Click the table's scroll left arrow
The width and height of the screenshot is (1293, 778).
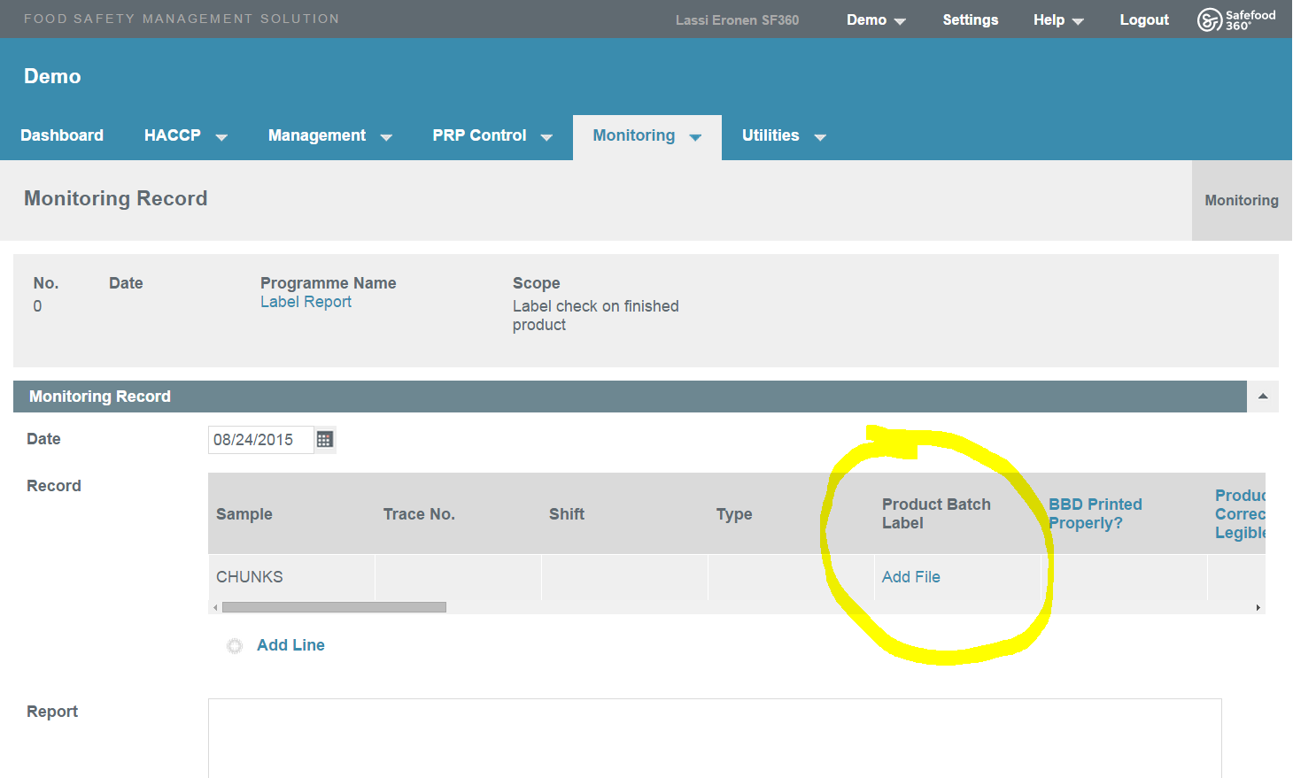[x=215, y=607]
